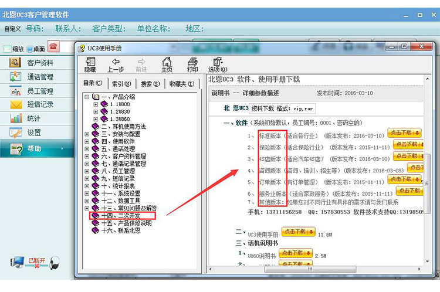Select 十一、系统设置 topic

click(121, 193)
